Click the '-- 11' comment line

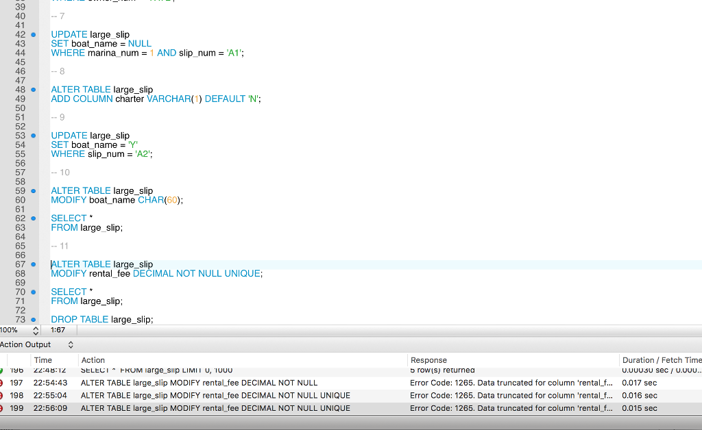click(60, 246)
